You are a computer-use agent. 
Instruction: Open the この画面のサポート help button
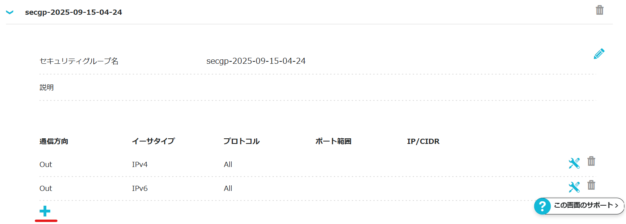pos(579,206)
